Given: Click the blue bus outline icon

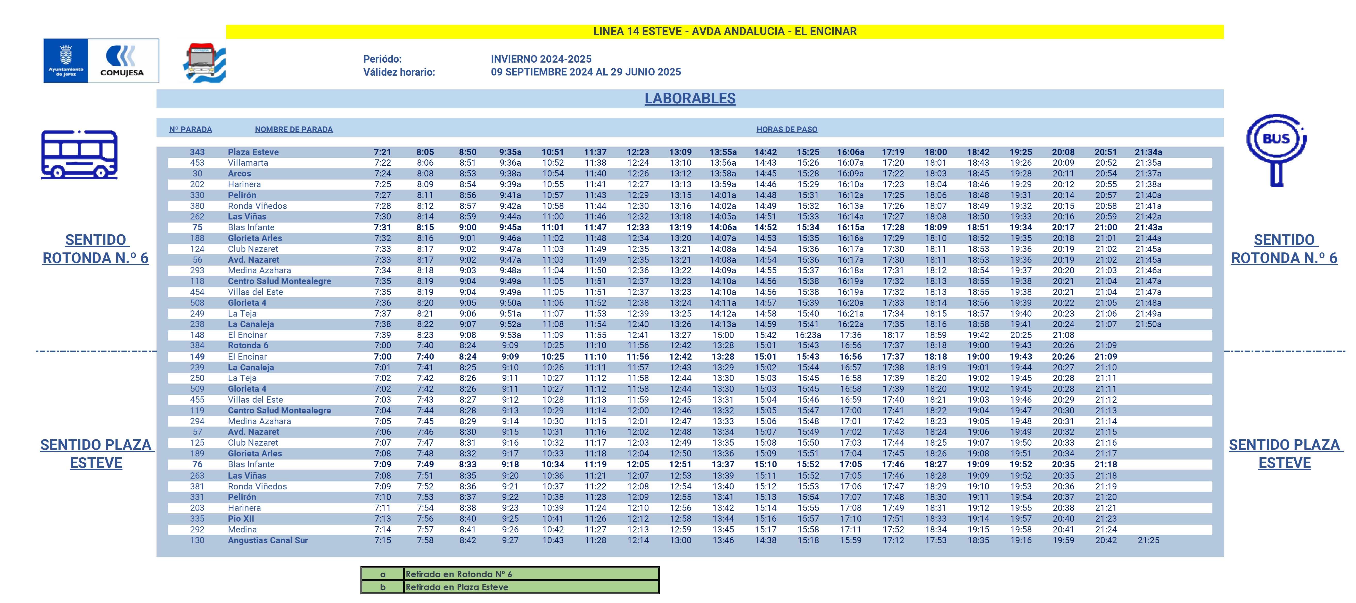Looking at the screenshot, I should pos(79,155).
